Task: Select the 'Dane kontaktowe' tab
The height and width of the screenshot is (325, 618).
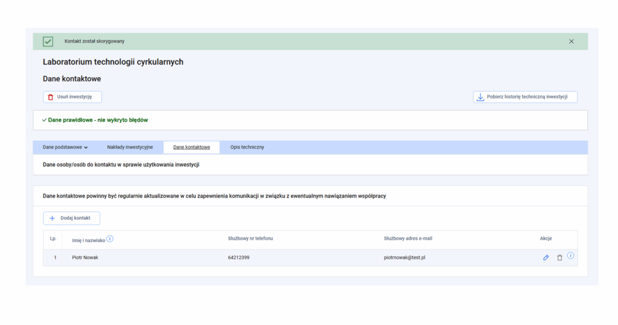Action: pos(191,147)
